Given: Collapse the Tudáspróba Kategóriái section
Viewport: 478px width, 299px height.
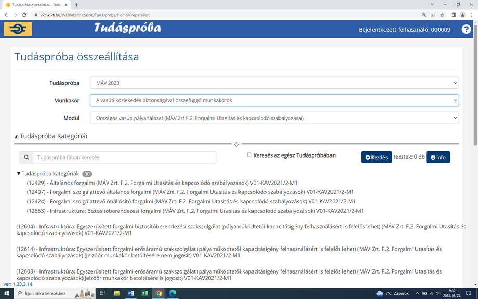Looking at the screenshot, I should 17,136.
